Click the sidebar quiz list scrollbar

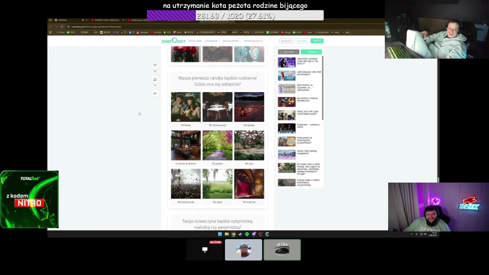pos(323,88)
